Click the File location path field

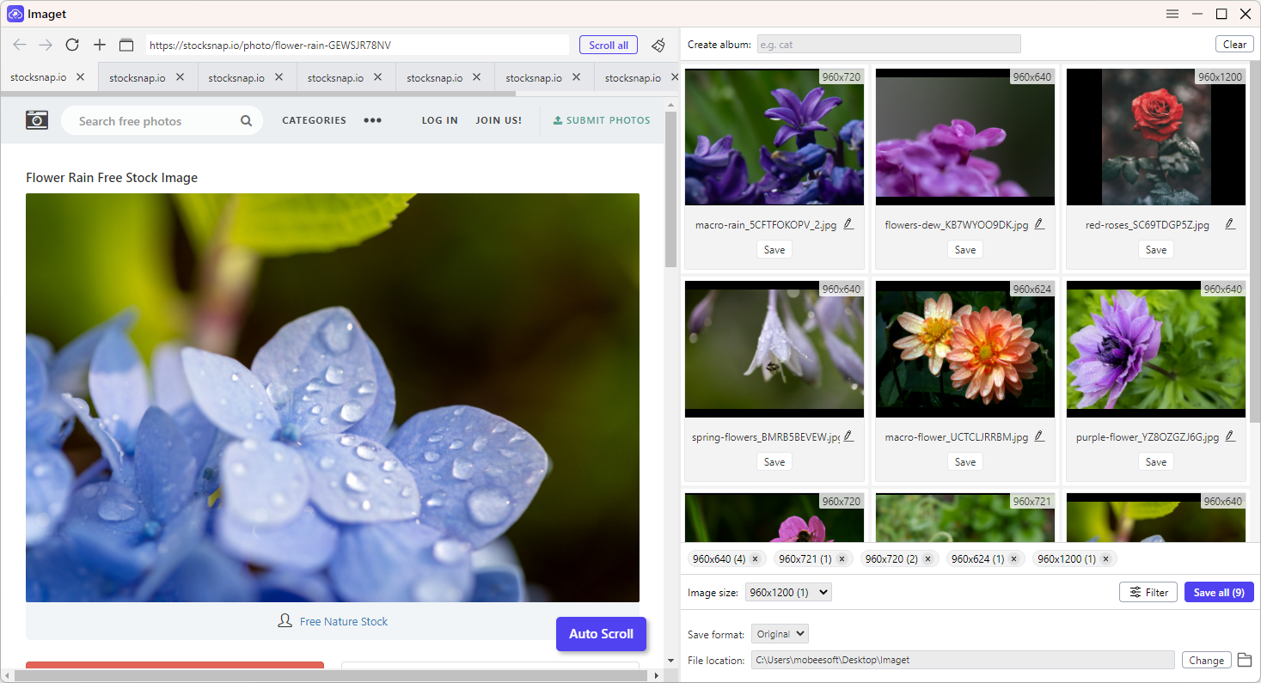(963, 660)
